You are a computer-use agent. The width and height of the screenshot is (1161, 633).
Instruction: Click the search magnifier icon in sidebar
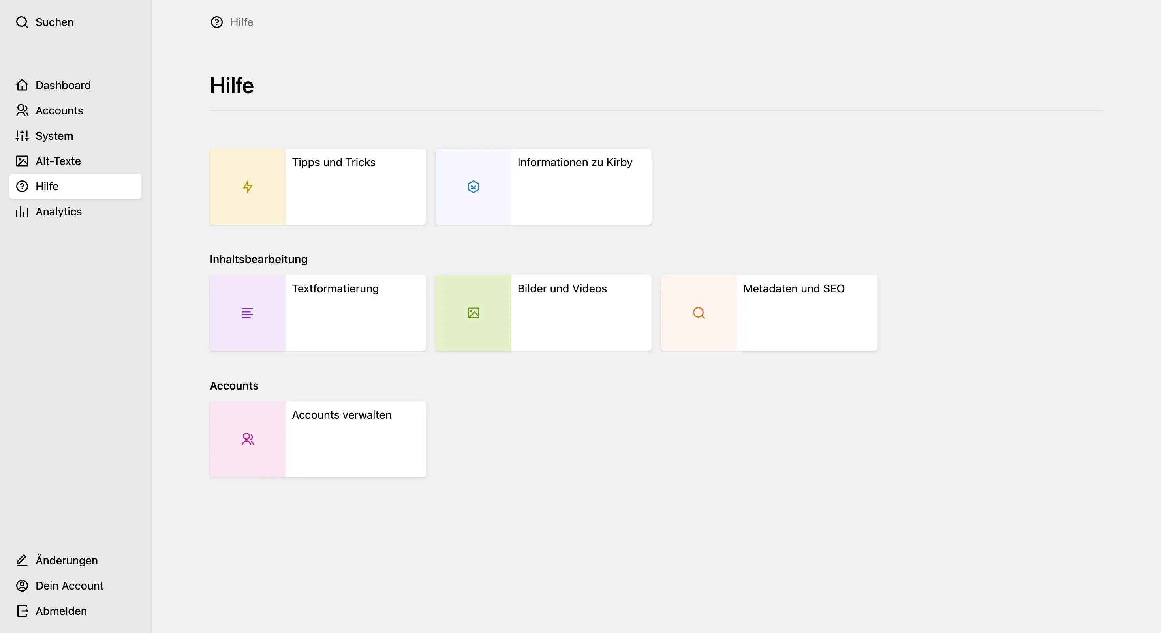coord(22,22)
